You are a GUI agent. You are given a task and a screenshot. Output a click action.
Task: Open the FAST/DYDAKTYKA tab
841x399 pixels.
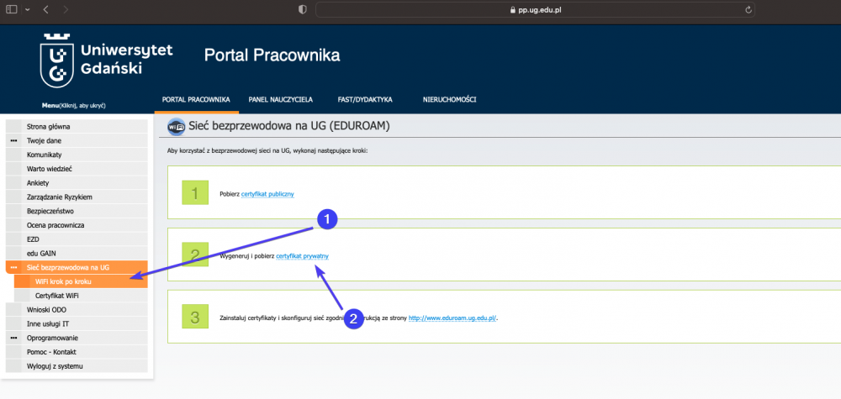(x=365, y=99)
